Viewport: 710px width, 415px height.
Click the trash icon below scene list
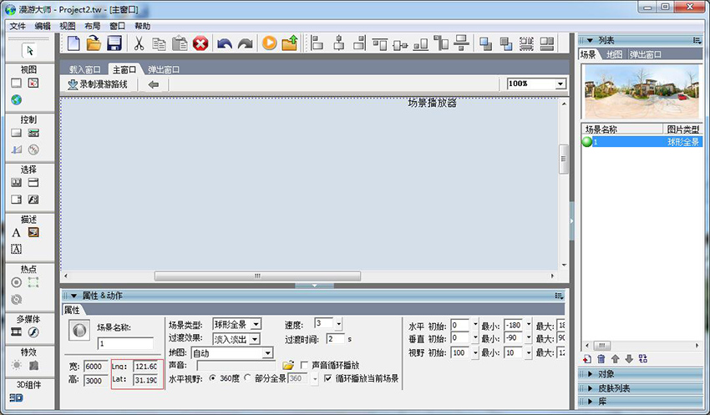(x=601, y=358)
